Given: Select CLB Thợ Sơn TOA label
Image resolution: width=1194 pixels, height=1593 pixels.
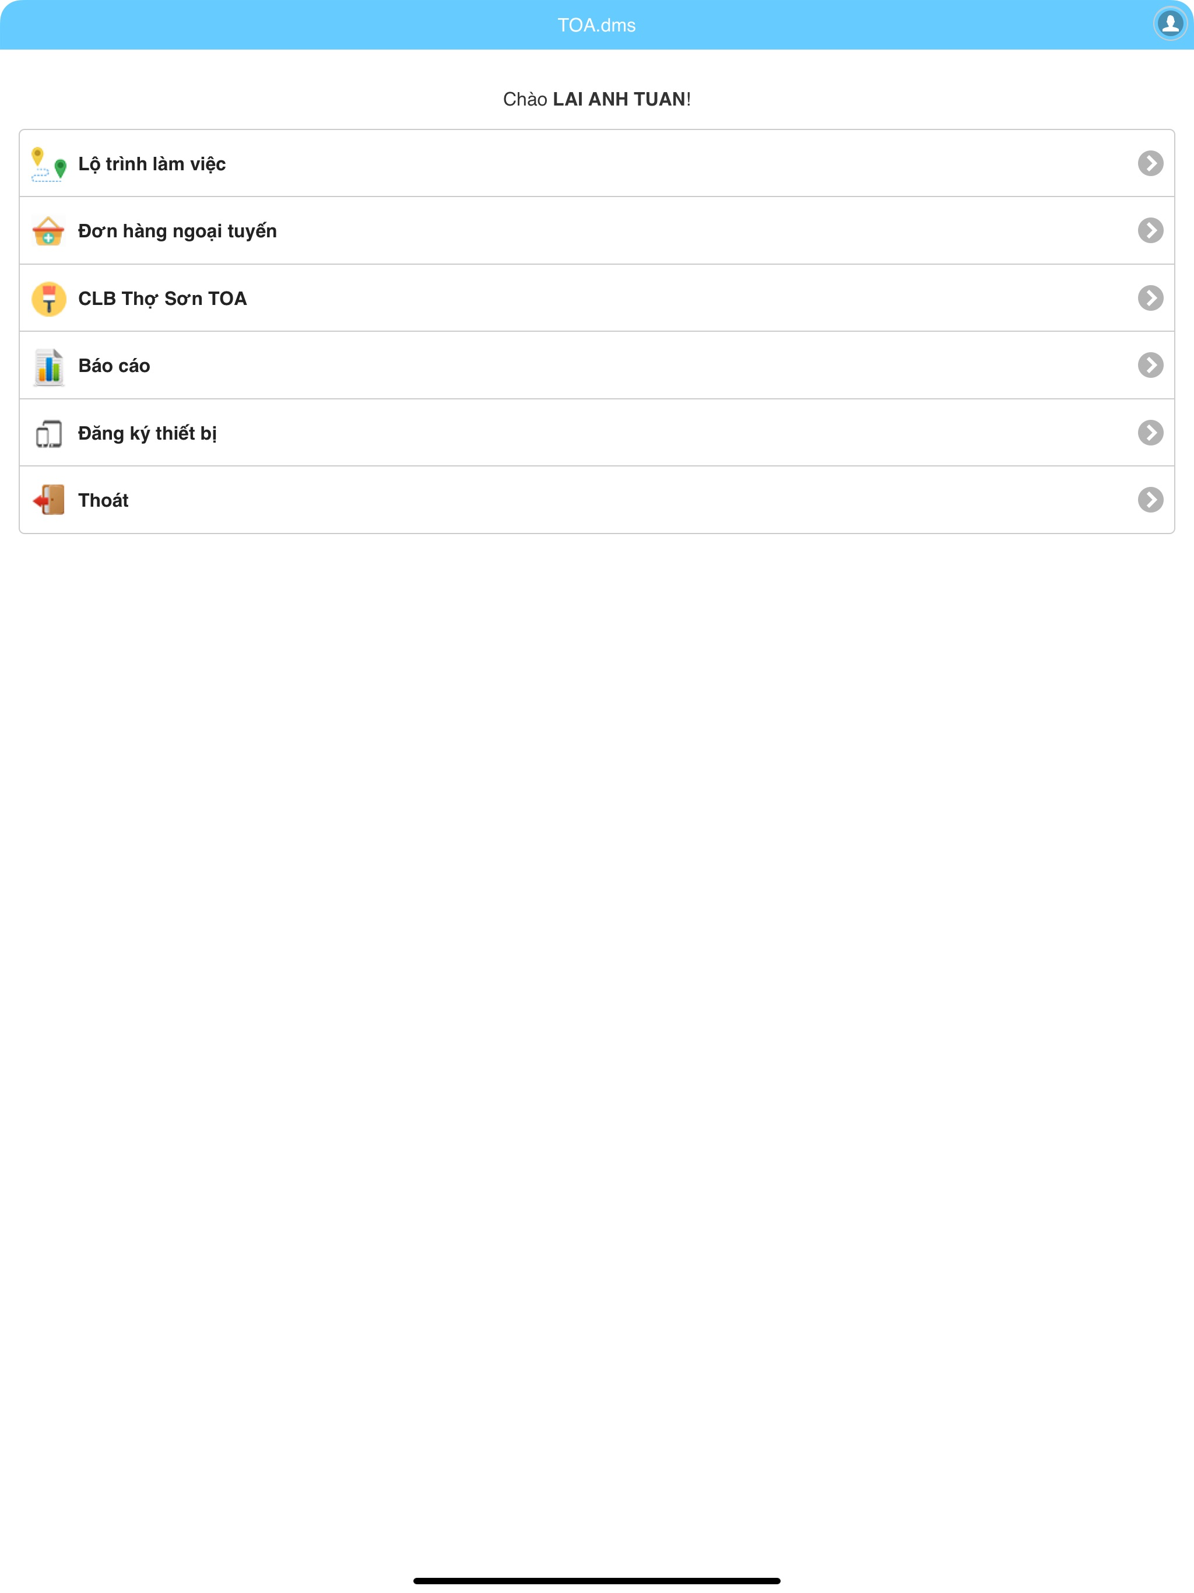Looking at the screenshot, I should tap(162, 299).
